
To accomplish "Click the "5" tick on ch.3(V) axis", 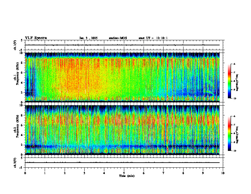I will point(22,158).
